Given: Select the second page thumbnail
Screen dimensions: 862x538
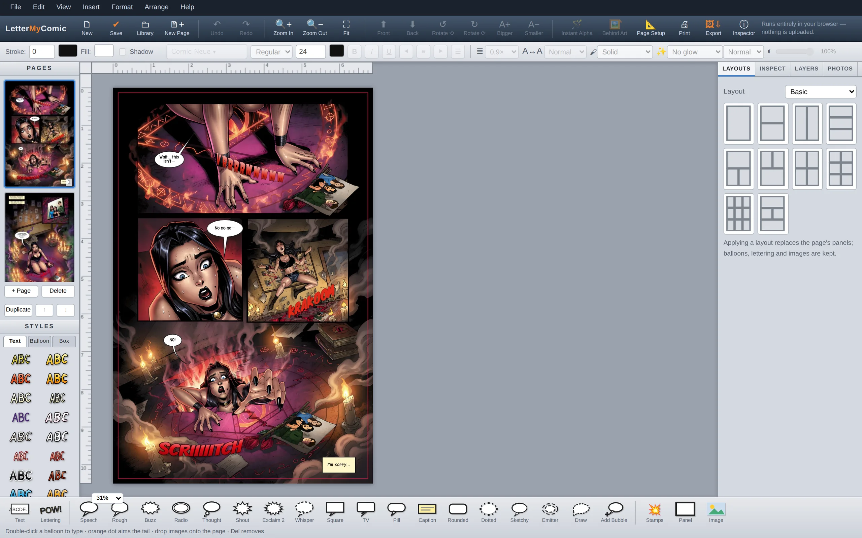Looking at the screenshot, I should pyautogui.click(x=39, y=237).
